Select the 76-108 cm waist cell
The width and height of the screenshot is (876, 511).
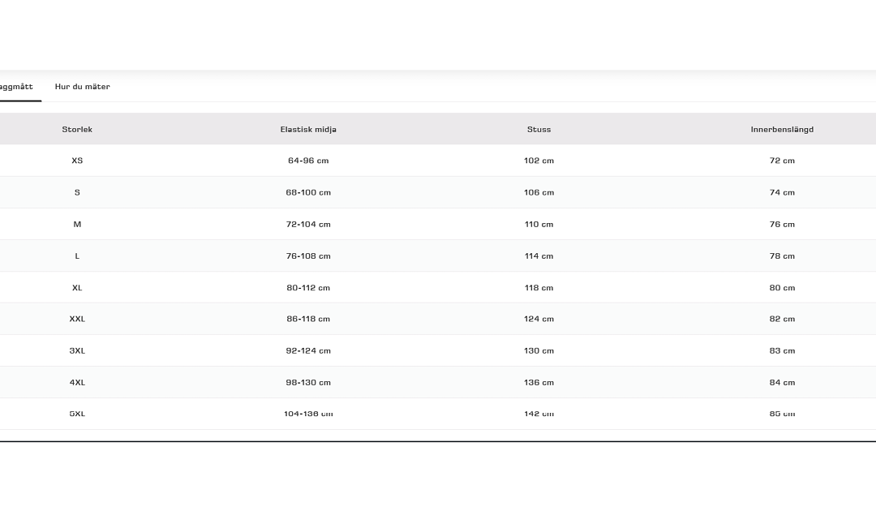pos(308,255)
